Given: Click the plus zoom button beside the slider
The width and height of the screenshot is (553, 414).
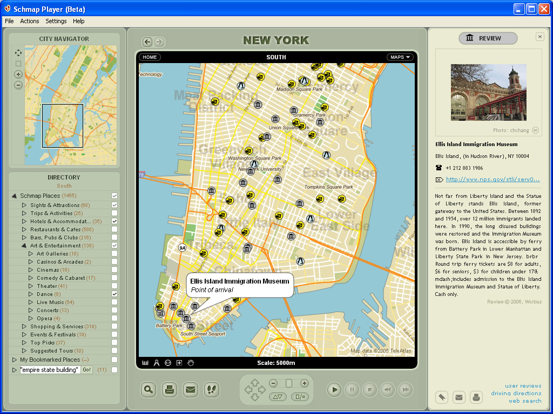Looking at the screenshot, I should coord(305,383).
